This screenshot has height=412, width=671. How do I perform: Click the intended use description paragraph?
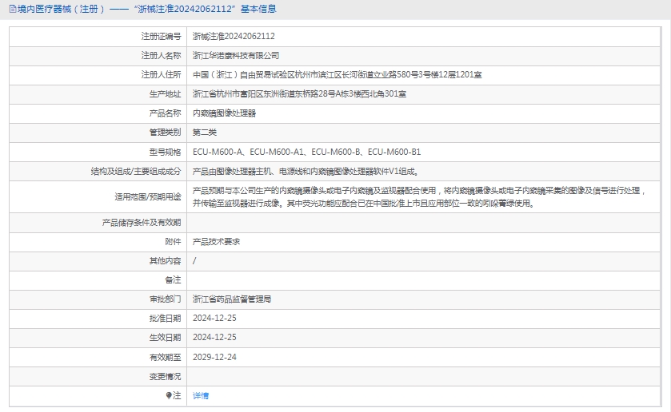(419, 196)
